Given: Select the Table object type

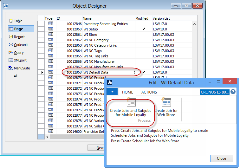Looking at the screenshot, I should point(18,21).
